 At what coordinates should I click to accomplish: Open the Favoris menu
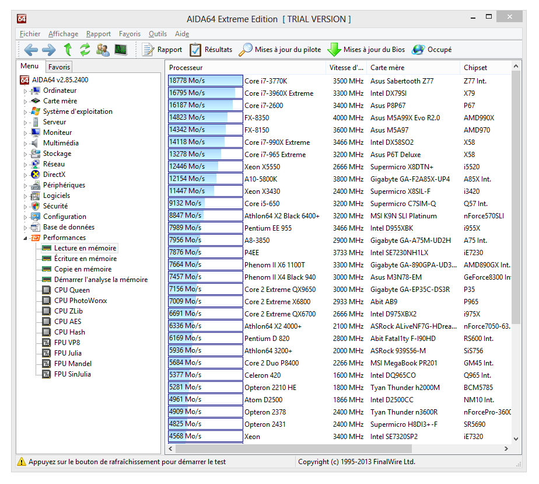click(x=129, y=34)
